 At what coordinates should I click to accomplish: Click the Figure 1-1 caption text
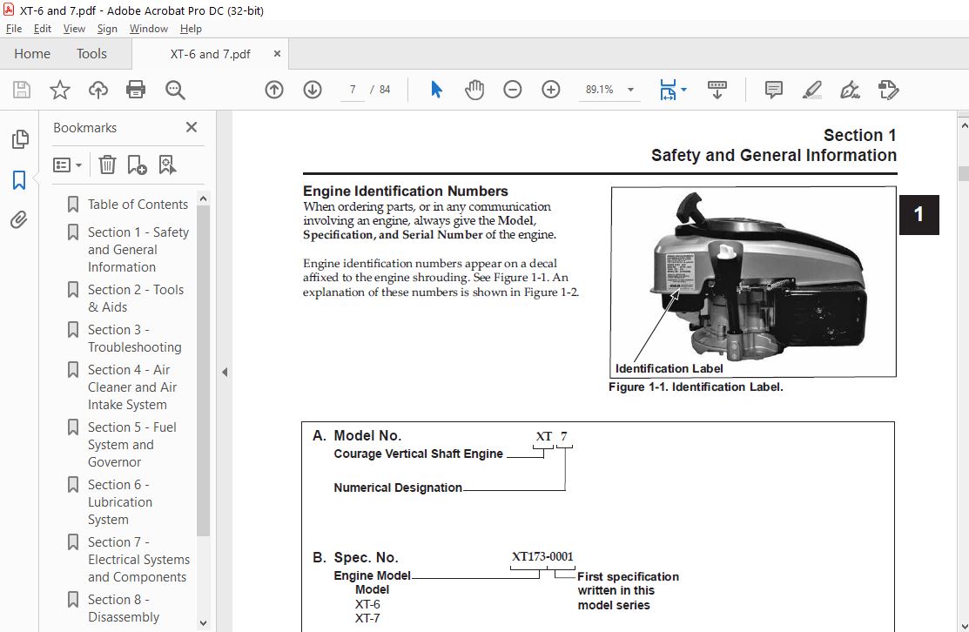pyautogui.click(x=696, y=387)
